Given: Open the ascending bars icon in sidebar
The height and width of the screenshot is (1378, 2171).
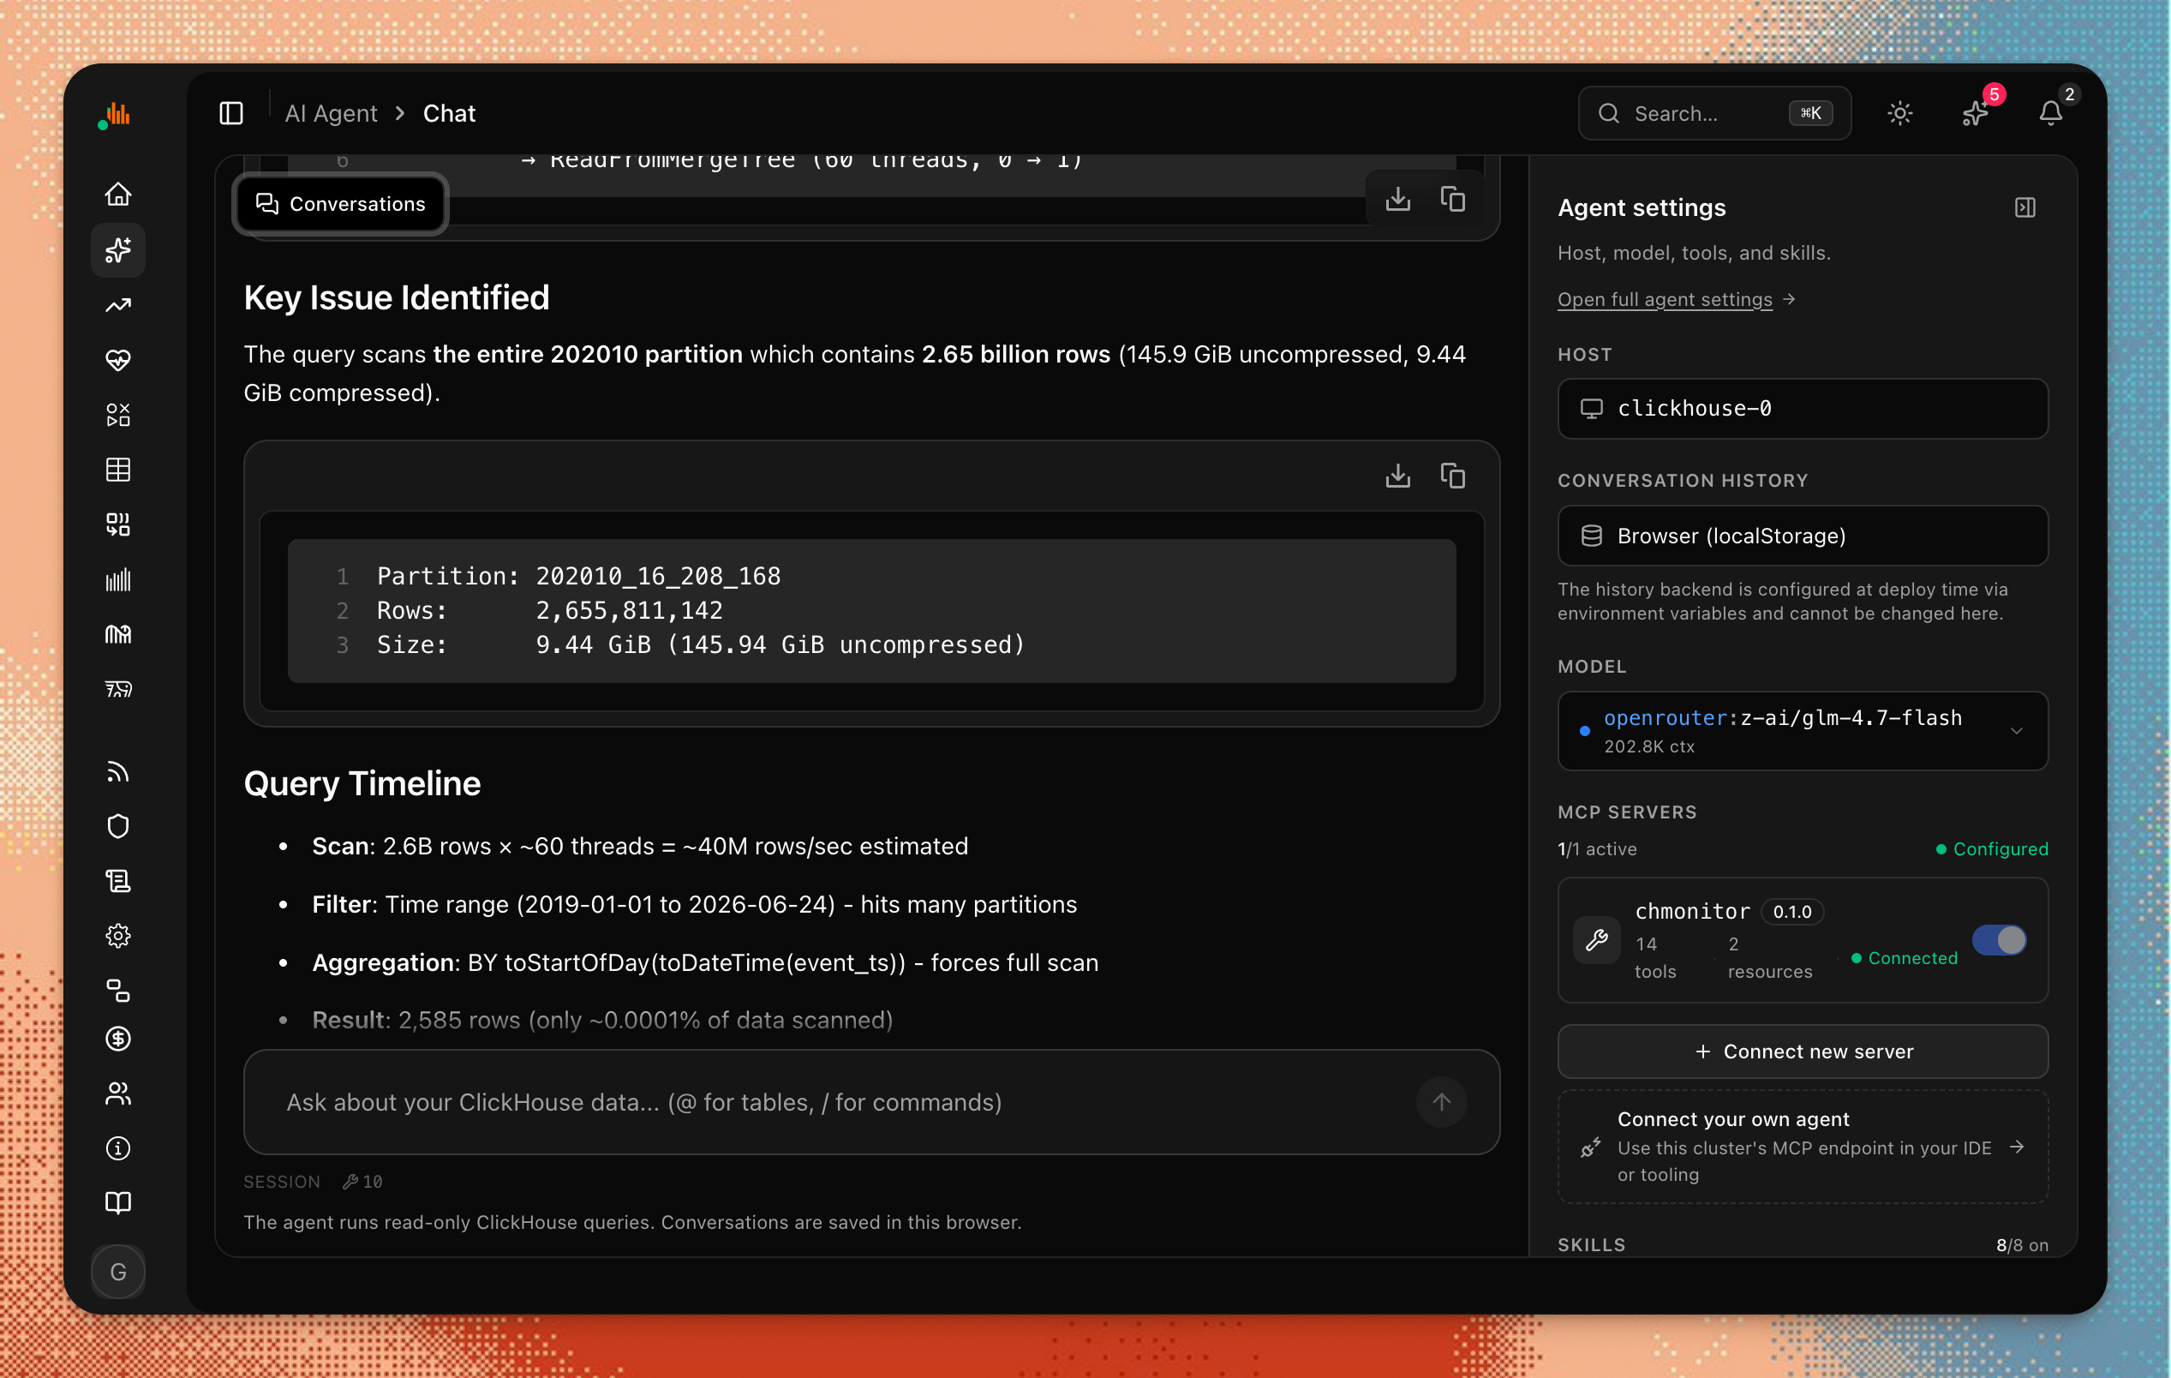Looking at the screenshot, I should 118,580.
